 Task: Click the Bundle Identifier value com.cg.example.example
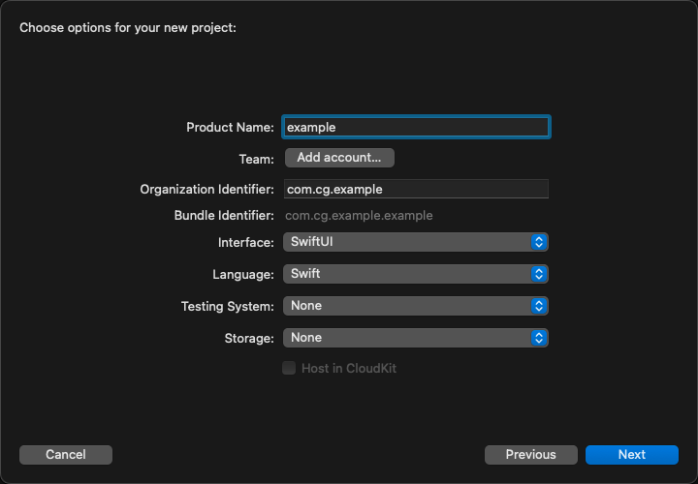point(359,215)
